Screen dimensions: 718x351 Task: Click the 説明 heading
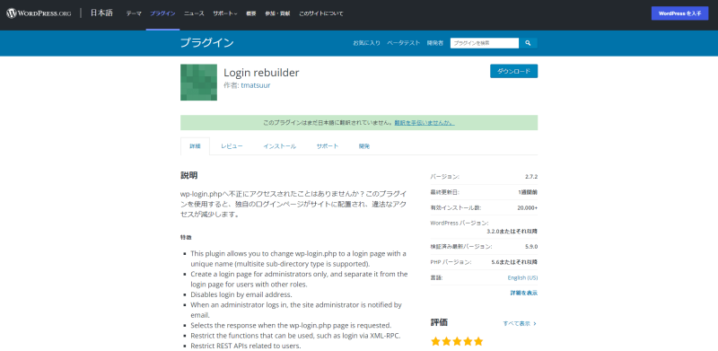pyautogui.click(x=188, y=176)
